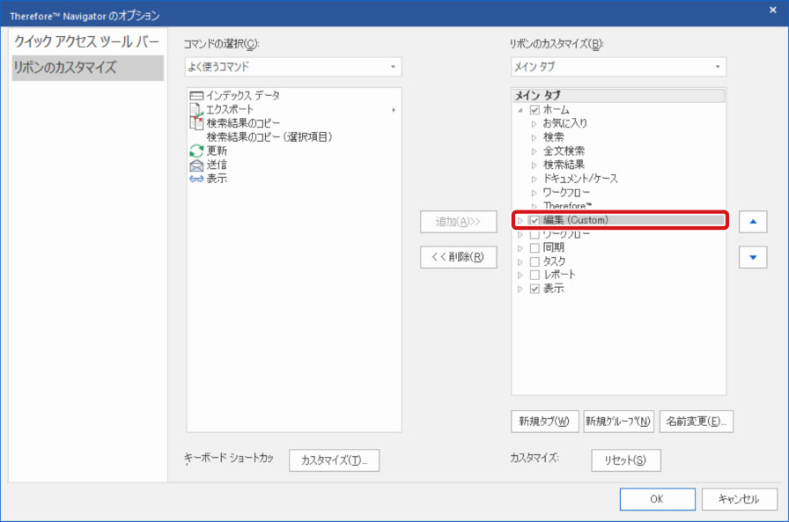
Task: Select the 送信 envelope icon
Action: (196, 165)
